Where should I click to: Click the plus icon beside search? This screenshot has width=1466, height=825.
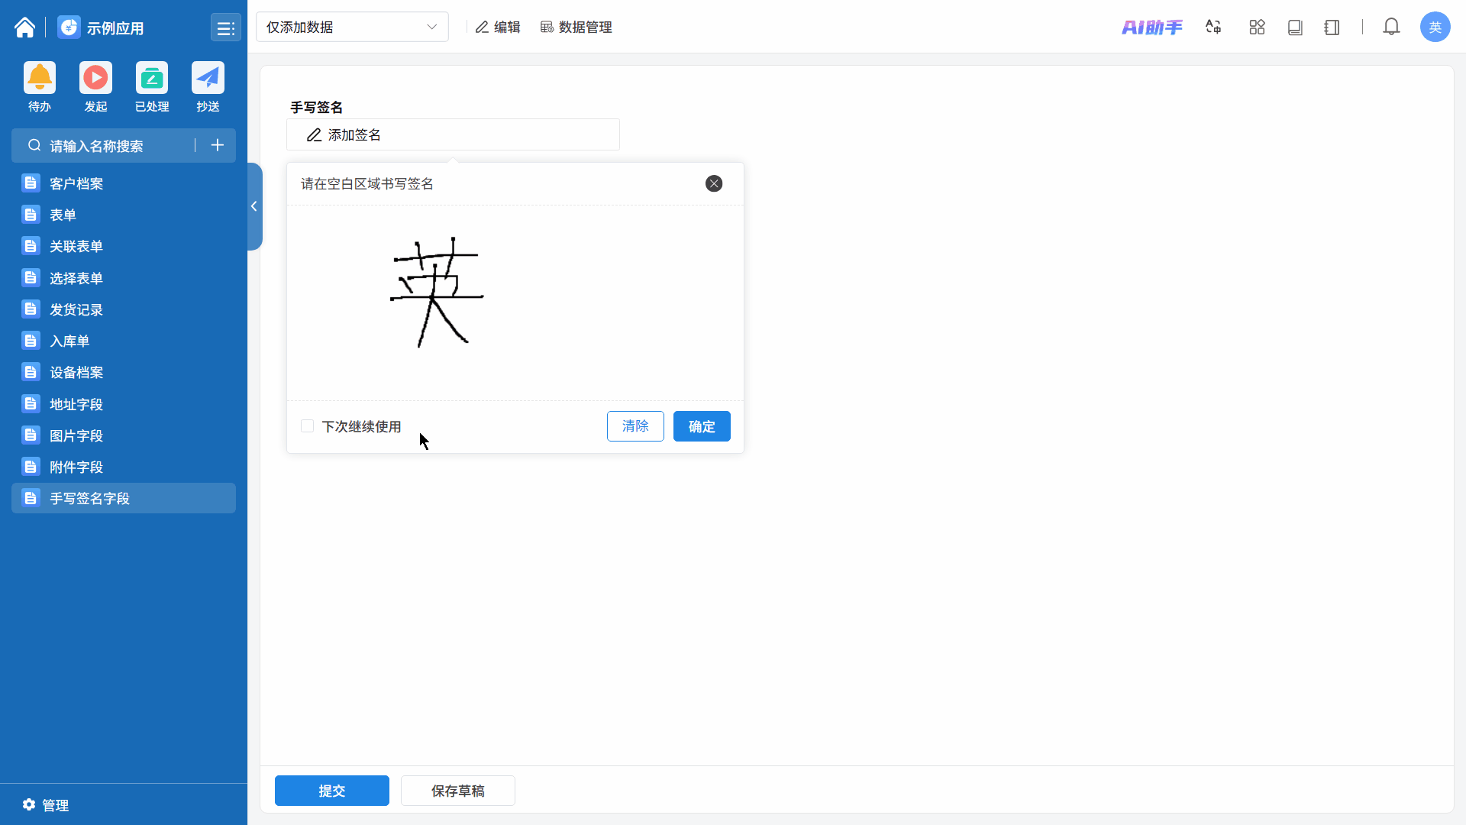[x=218, y=145]
